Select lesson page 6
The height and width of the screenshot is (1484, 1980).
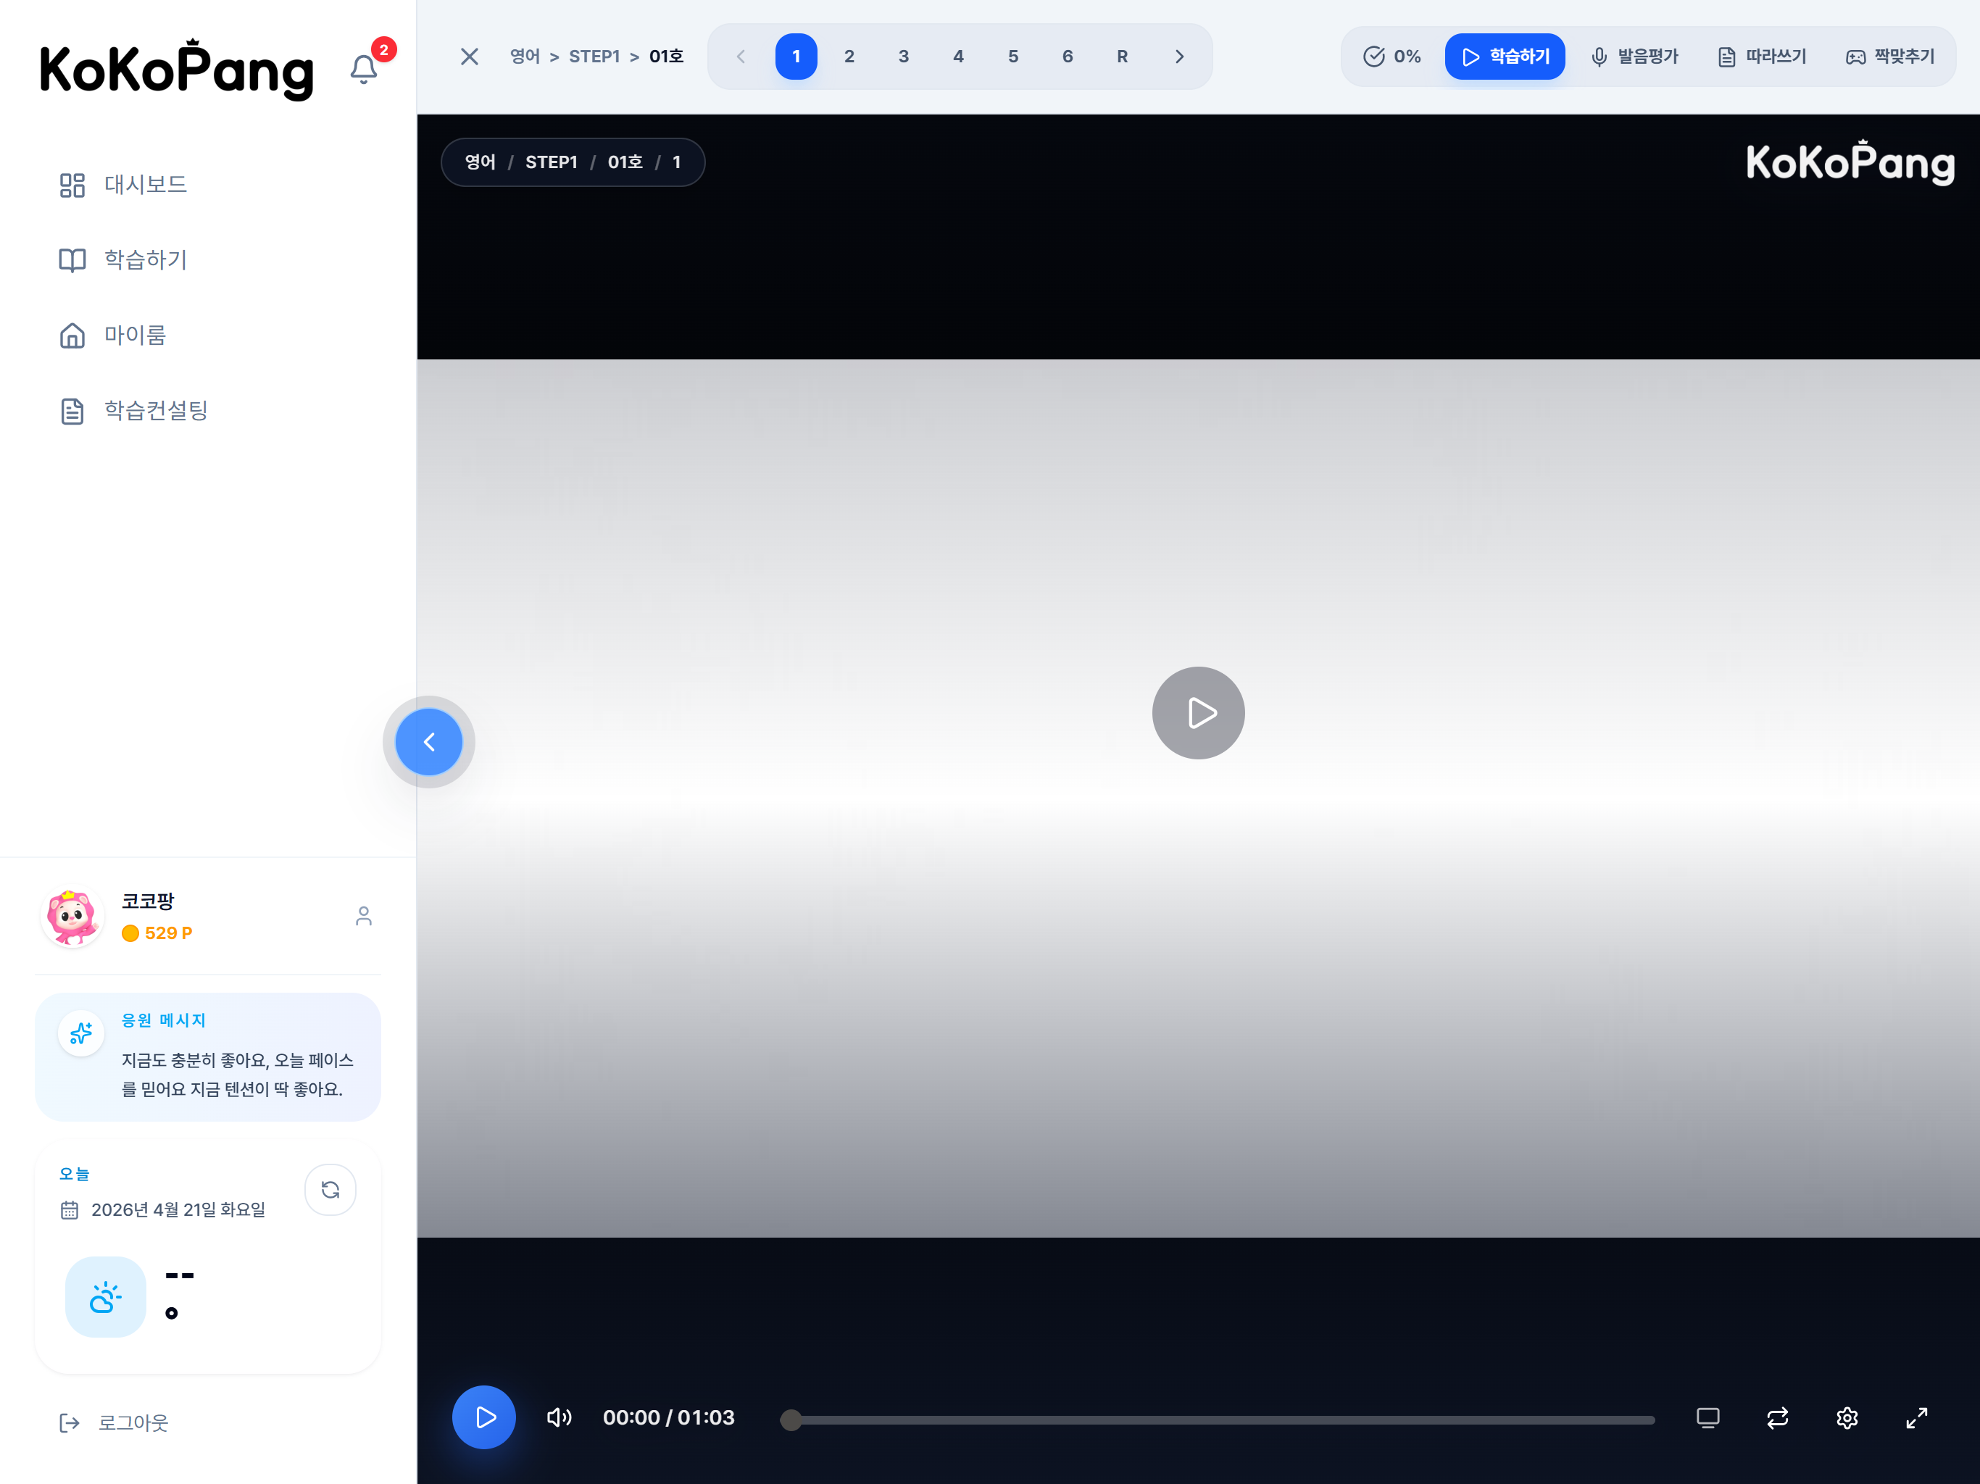[x=1068, y=57]
